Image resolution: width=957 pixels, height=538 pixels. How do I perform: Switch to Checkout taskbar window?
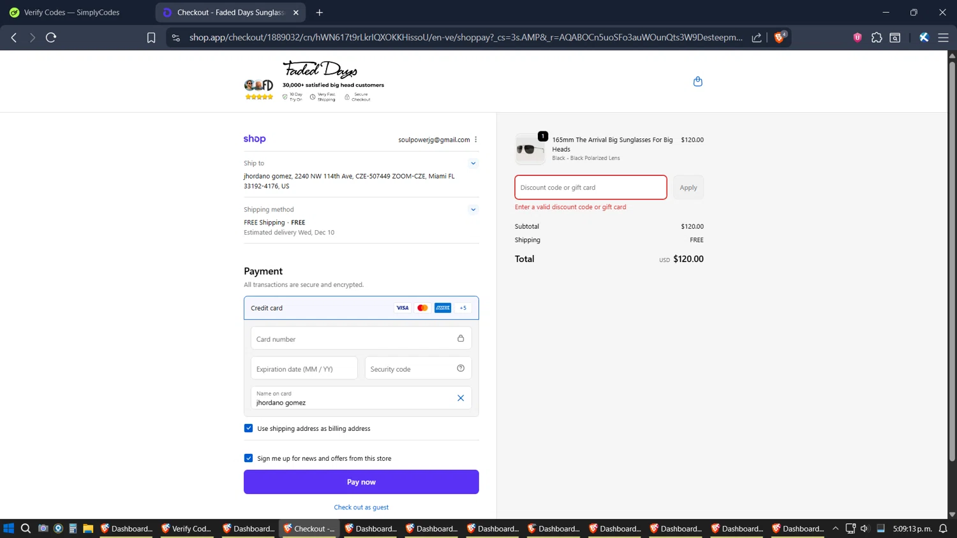[x=309, y=528]
